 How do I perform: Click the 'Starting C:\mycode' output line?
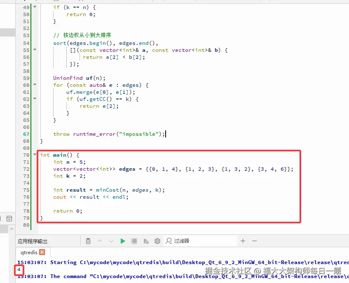pyautogui.click(x=183, y=262)
